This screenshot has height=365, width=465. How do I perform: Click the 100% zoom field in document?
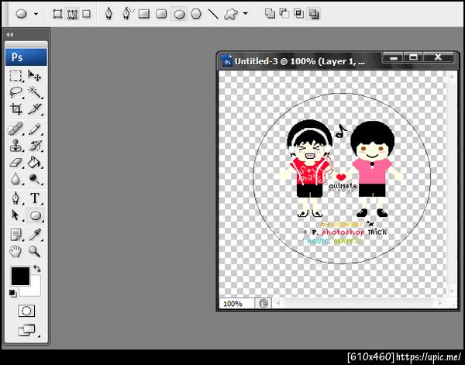(x=236, y=303)
